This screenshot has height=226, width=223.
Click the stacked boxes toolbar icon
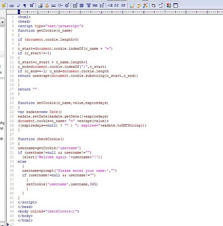(x=154, y=5)
